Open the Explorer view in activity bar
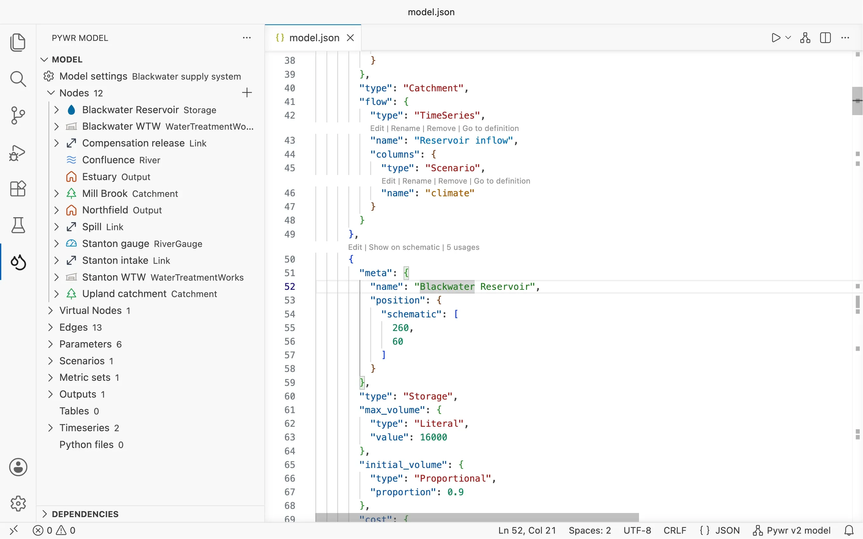The width and height of the screenshot is (863, 539). (x=18, y=42)
